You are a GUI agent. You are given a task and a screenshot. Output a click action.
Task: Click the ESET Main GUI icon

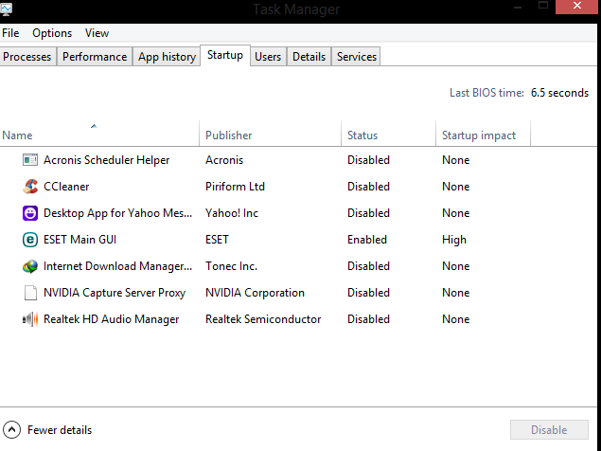pyautogui.click(x=30, y=240)
